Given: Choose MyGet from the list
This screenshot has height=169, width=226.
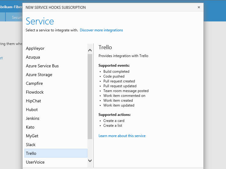Looking at the screenshot, I should pyautogui.click(x=56, y=136).
